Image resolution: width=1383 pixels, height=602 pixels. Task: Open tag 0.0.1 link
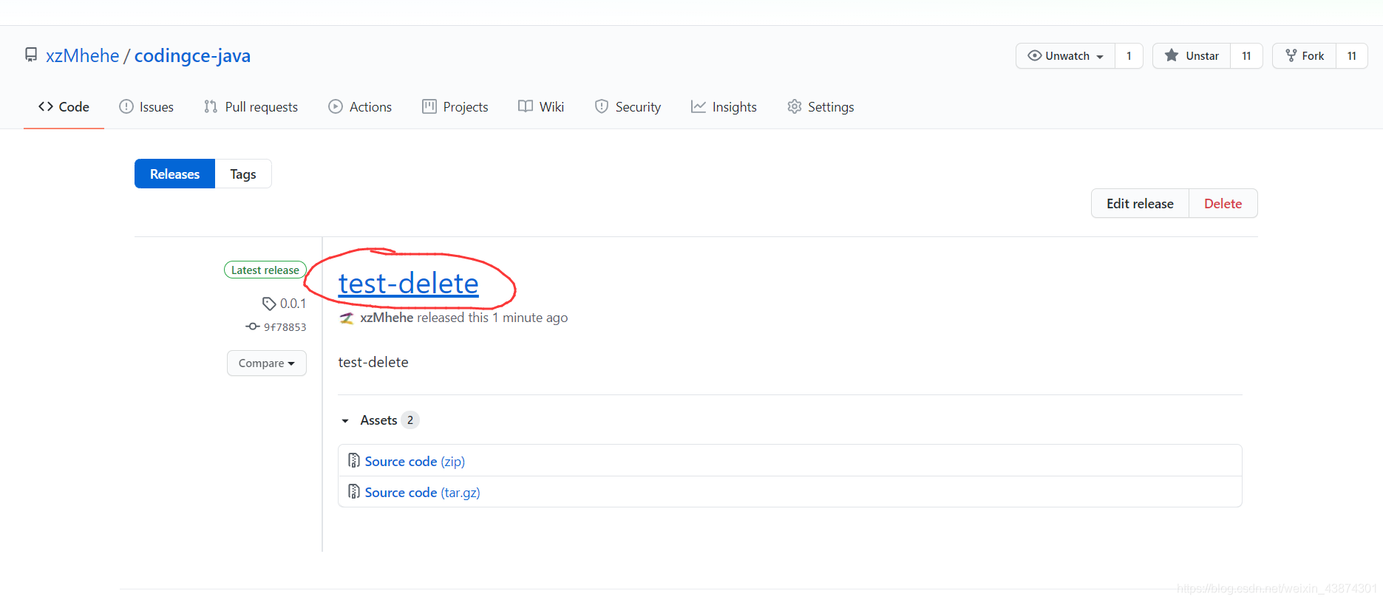coord(293,304)
